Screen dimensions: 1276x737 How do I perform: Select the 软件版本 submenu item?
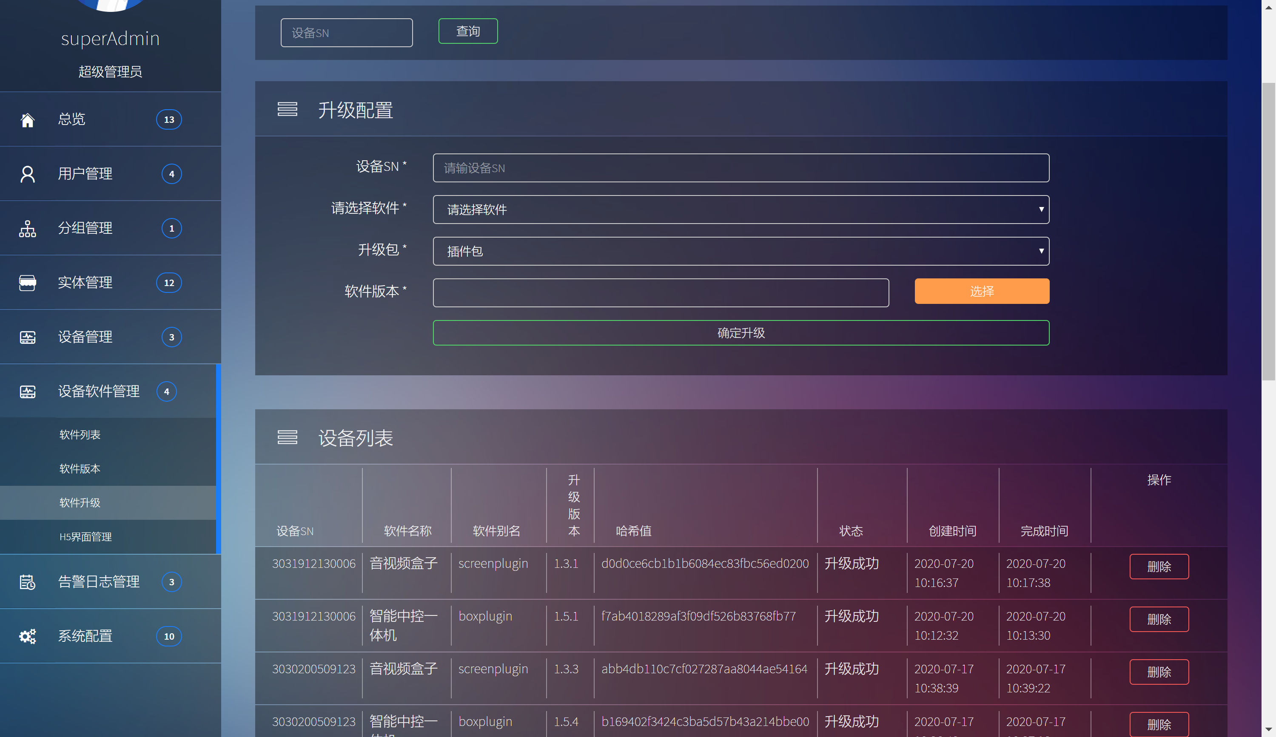[80, 468]
